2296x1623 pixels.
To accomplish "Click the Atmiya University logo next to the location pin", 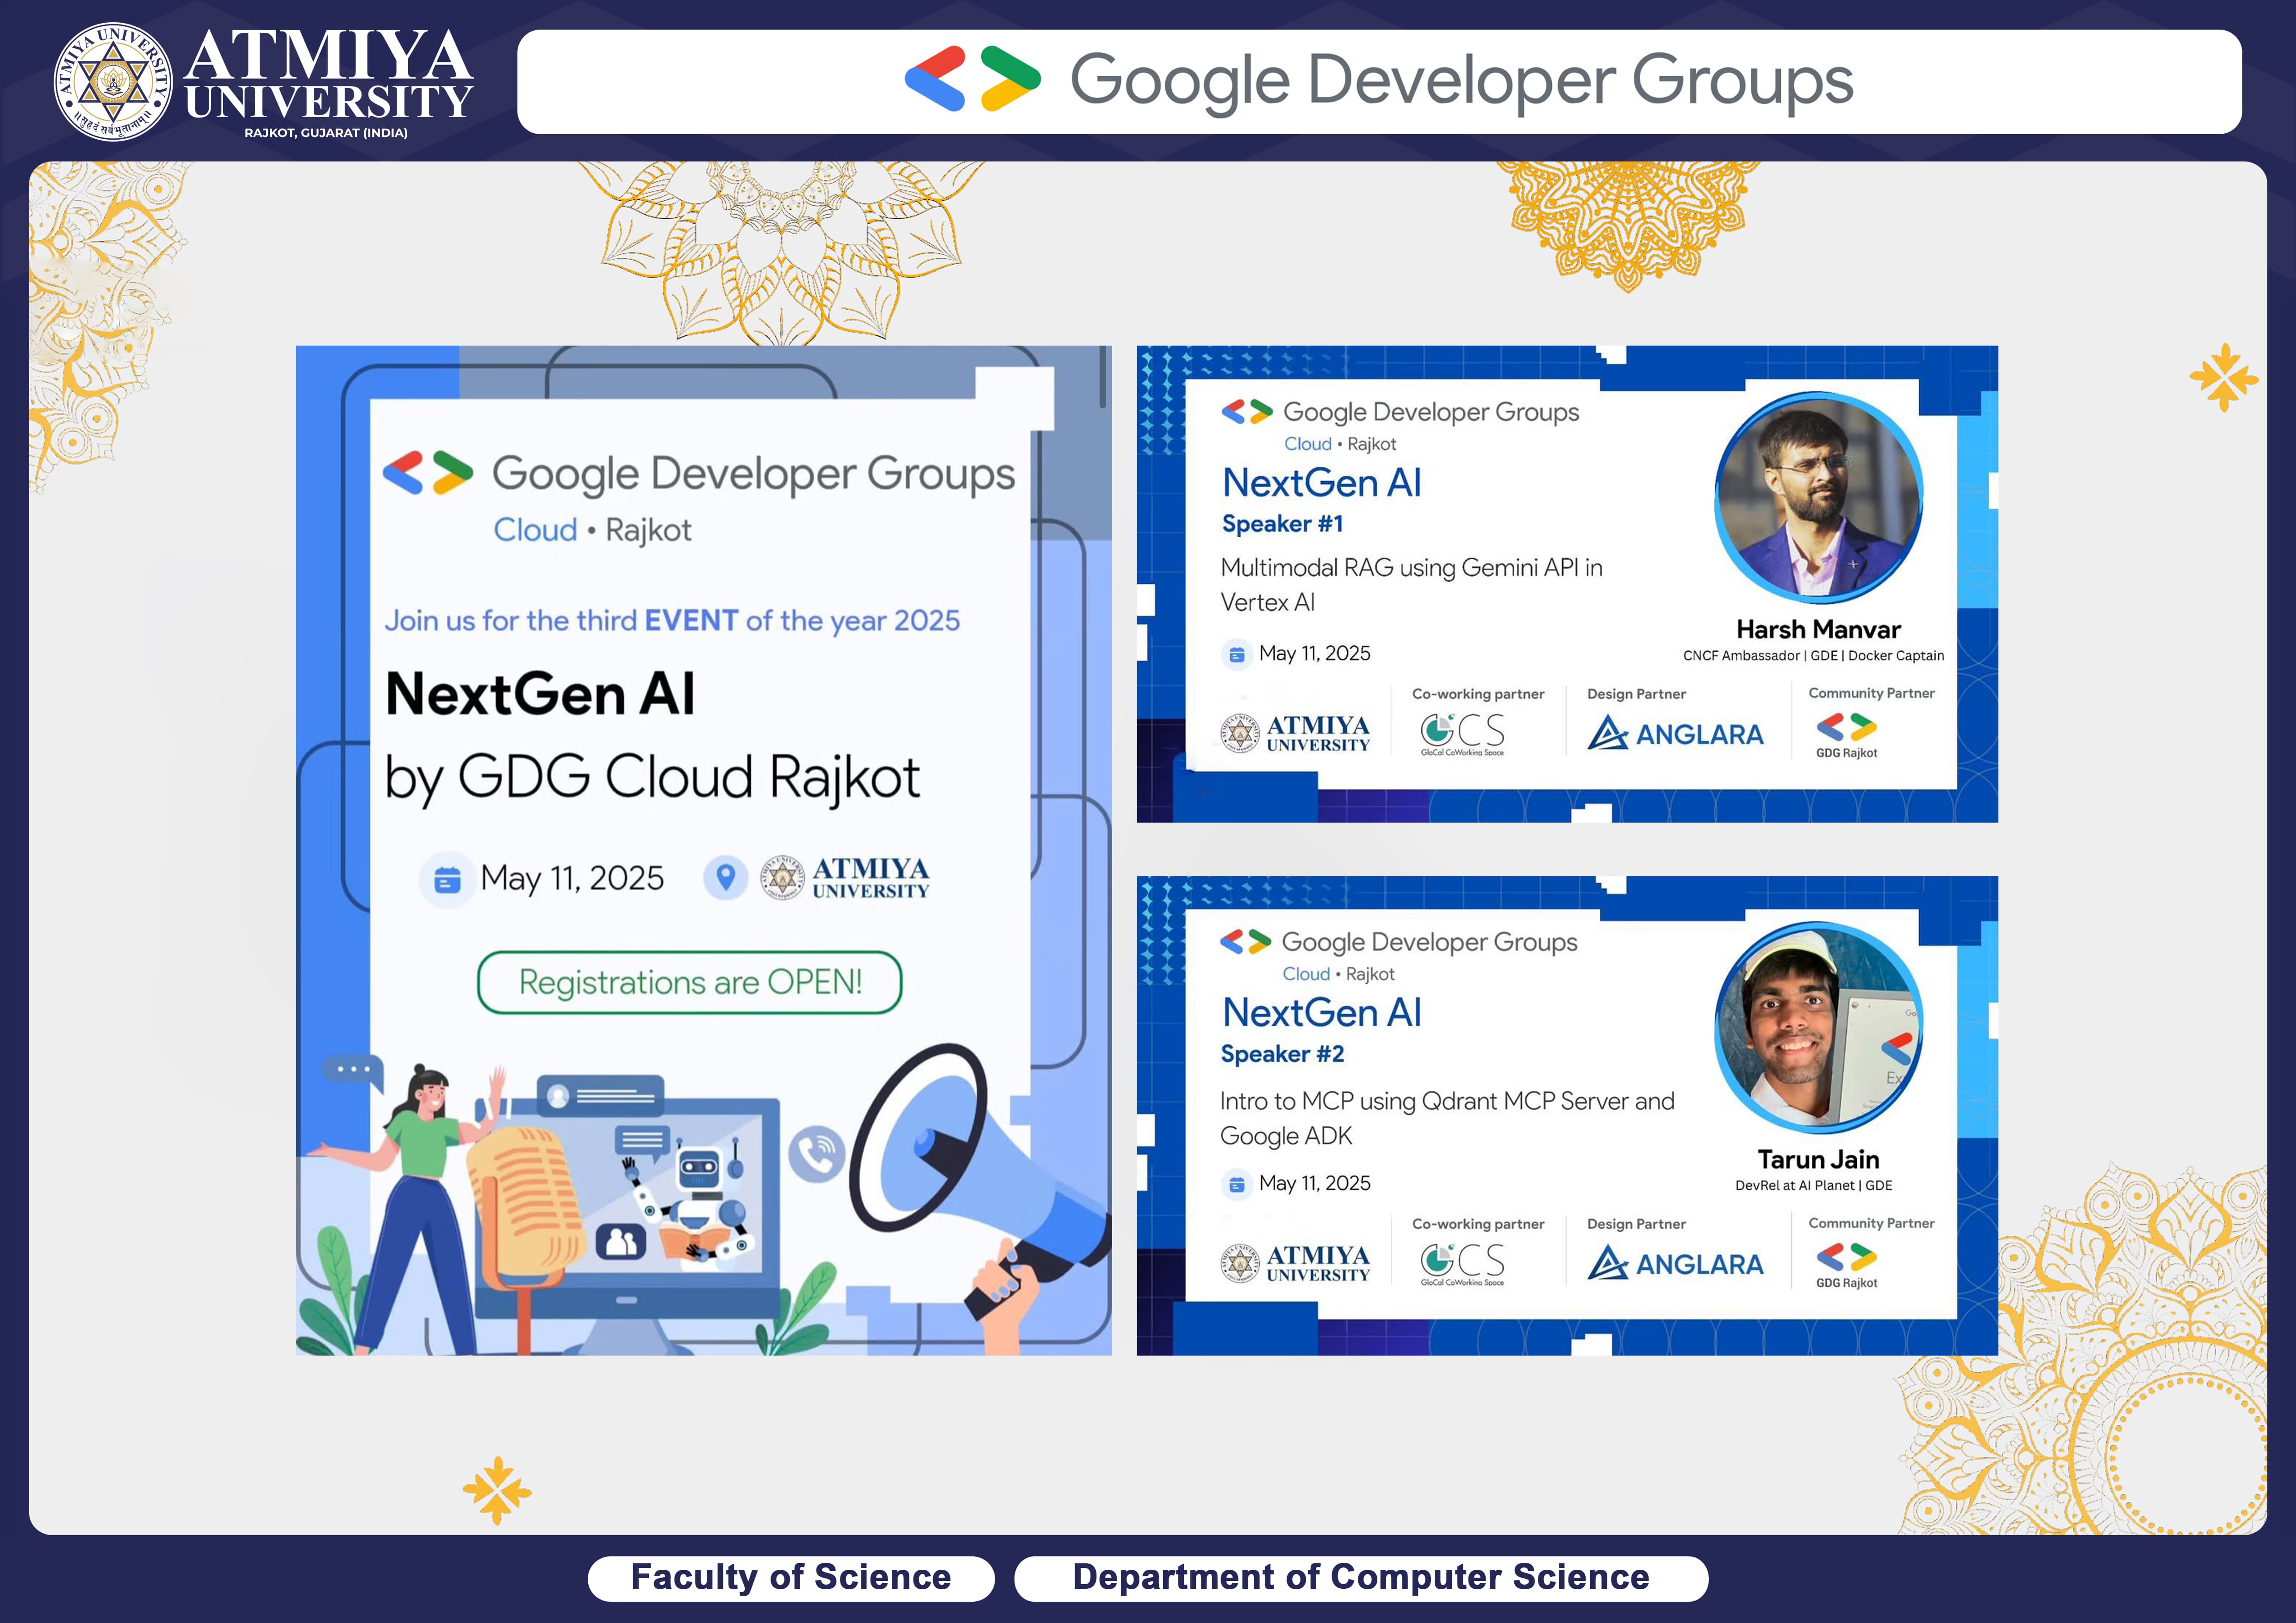I will click(x=844, y=878).
